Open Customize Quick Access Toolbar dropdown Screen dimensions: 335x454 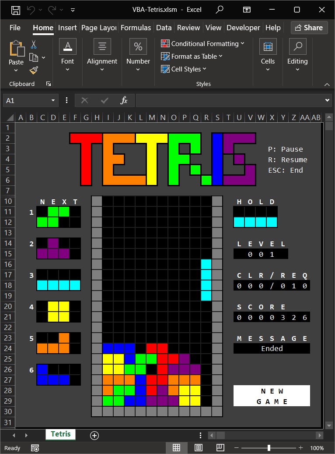tap(73, 10)
